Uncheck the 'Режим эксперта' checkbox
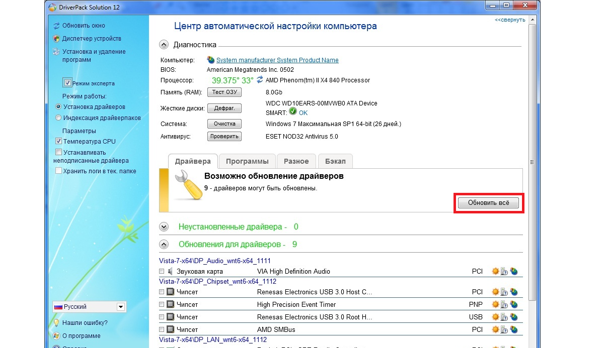The height and width of the screenshot is (348, 604). click(x=67, y=83)
